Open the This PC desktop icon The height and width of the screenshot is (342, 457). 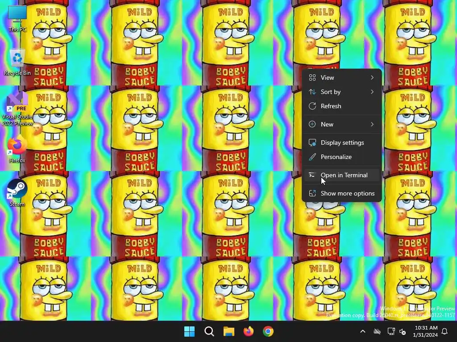17,18
